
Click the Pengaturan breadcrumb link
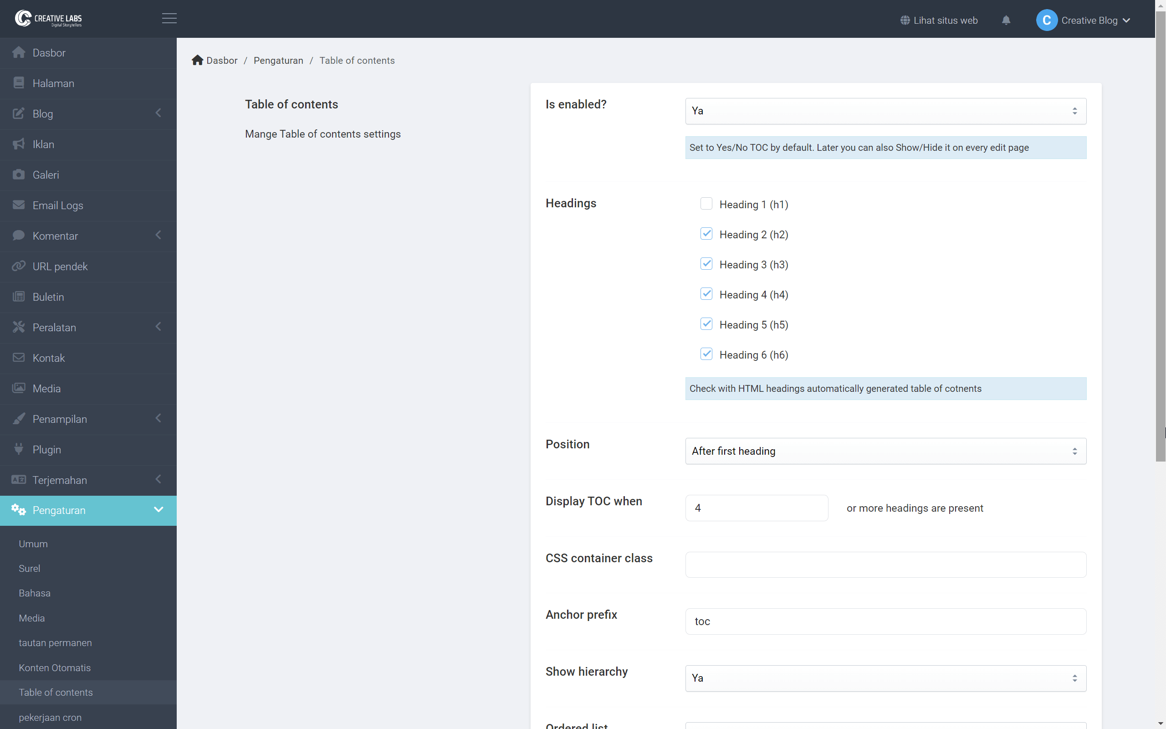click(x=278, y=60)
